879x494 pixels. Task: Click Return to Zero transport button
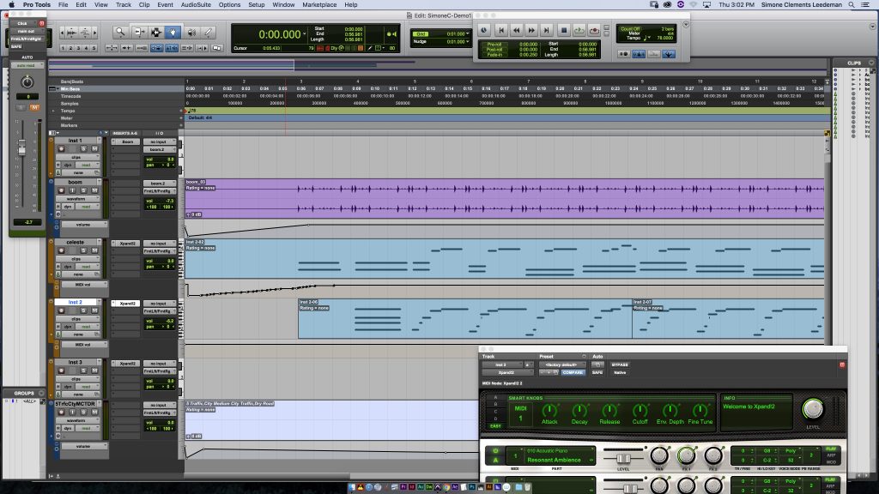coord(501,30)
